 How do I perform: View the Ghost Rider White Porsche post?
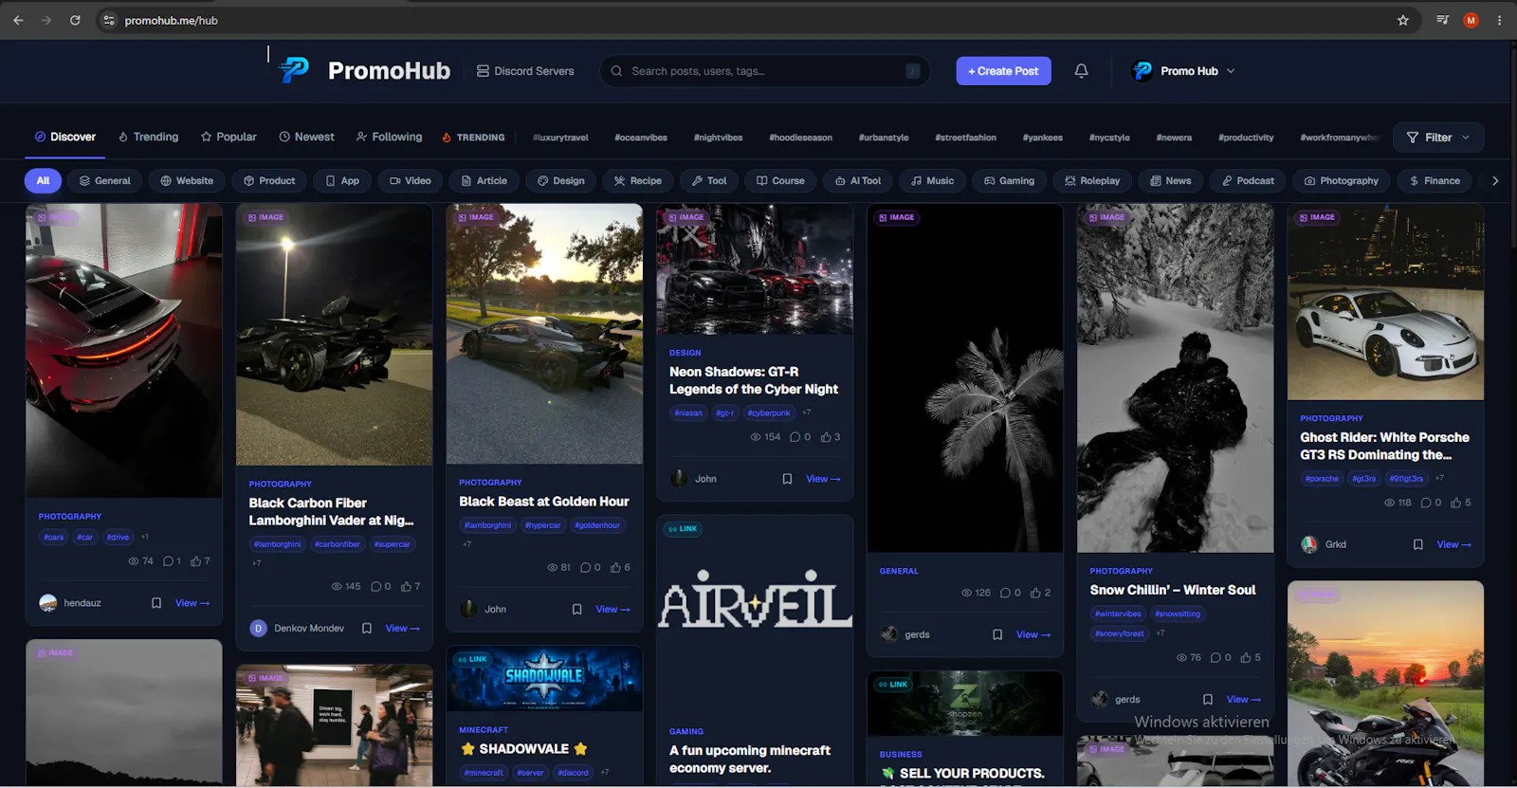[1453, 545]
